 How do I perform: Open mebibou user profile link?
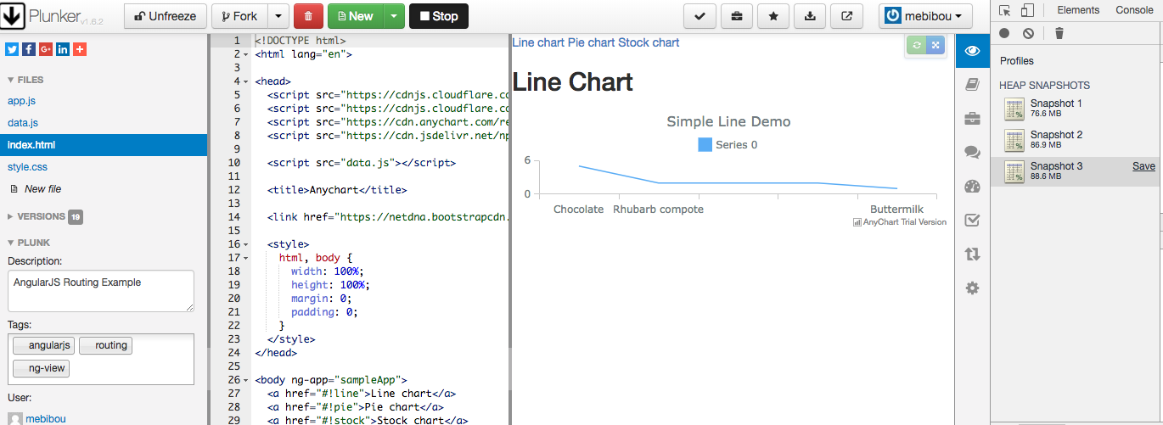(45, 418)
